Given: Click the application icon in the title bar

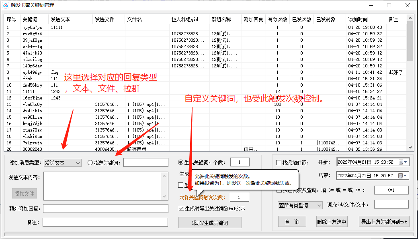Looking at the screenshot, I should [5, 5].
